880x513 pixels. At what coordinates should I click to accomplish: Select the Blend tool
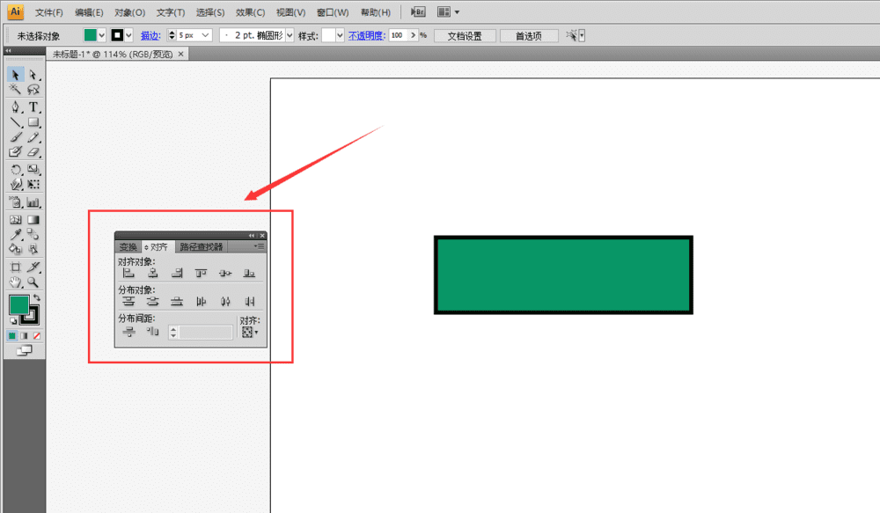[x=33, y=235]
